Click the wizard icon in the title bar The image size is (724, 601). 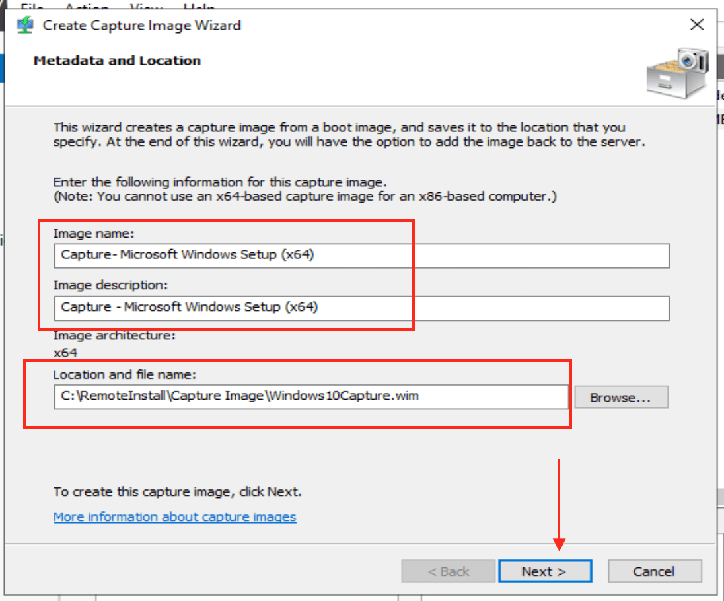[25, 26]
